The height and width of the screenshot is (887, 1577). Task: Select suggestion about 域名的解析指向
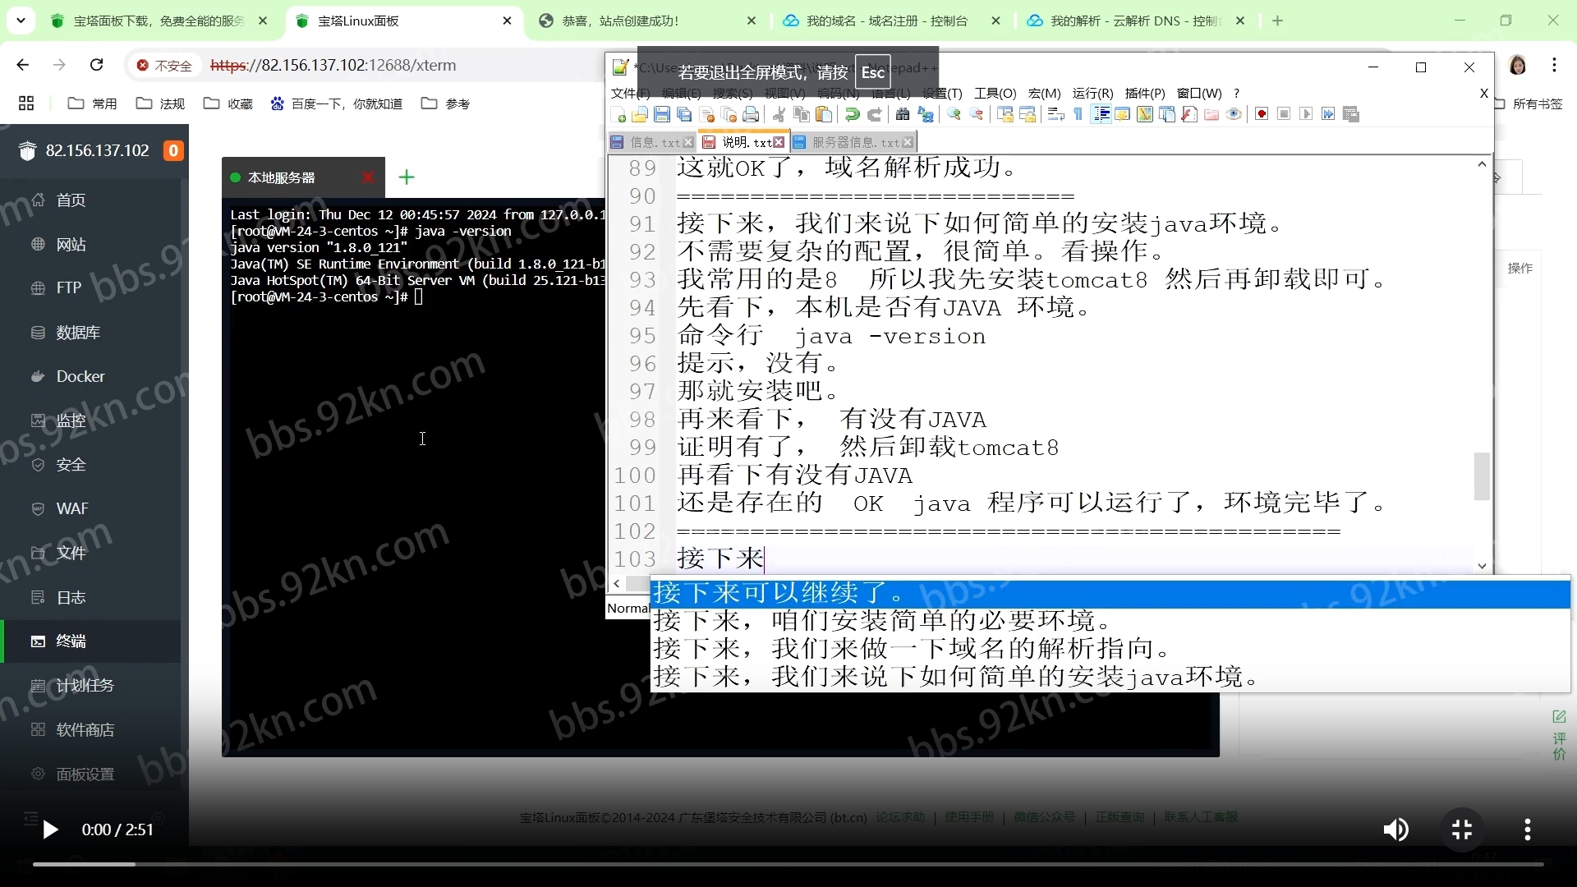[1110, 650]
